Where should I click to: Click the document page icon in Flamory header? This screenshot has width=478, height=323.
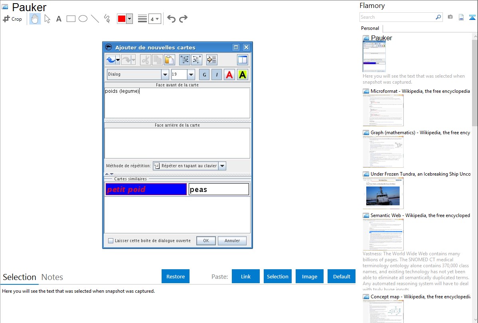pos(461,17)
